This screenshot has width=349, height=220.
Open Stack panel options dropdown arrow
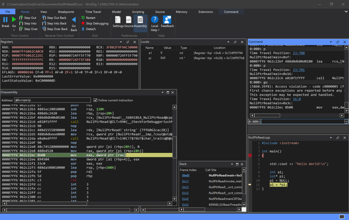click(x=232, y=164)
